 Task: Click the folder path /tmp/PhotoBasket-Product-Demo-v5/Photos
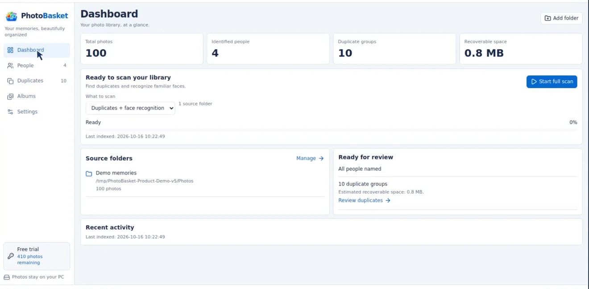point(145,181)
